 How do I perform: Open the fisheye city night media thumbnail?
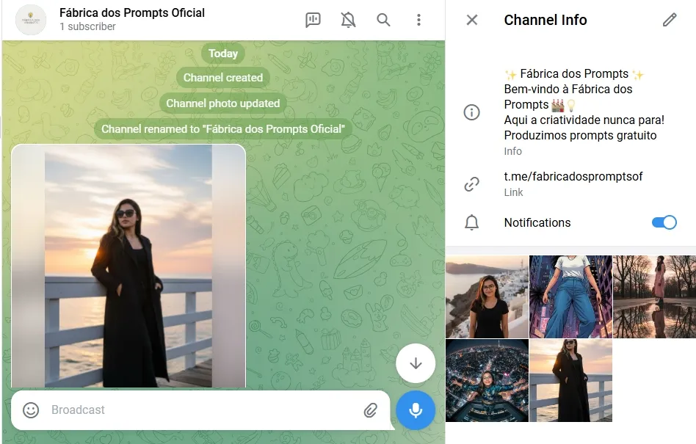tap(487, 380)
